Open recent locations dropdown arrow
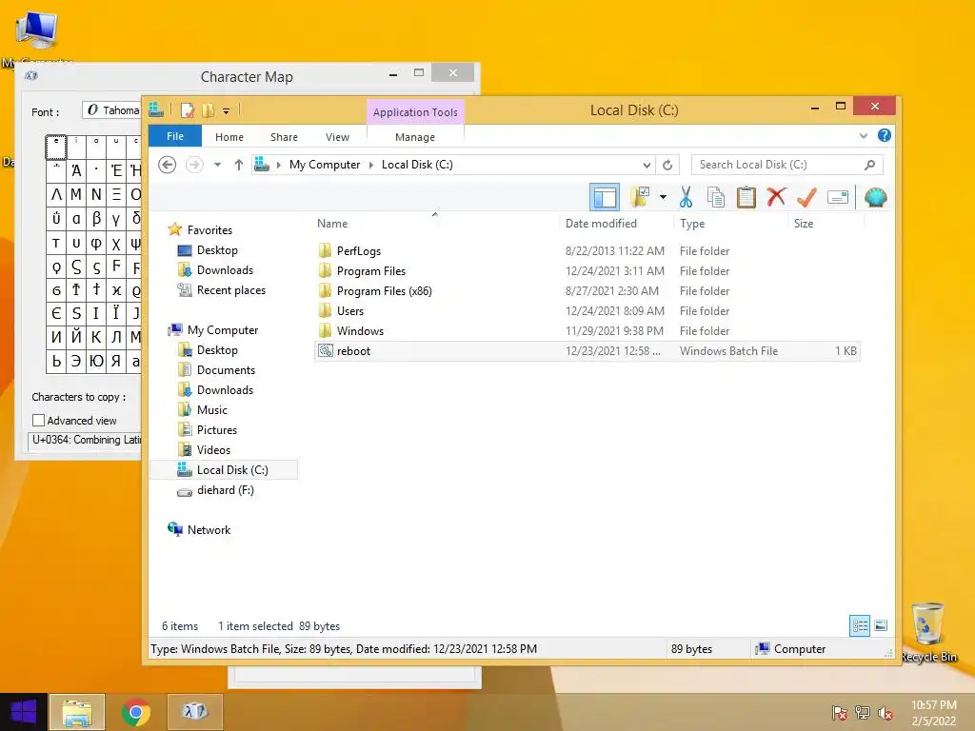This screenshot has width=975, height=731. point(218,165)
